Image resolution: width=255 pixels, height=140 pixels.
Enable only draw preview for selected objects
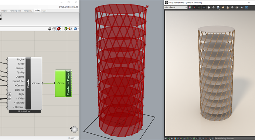click(x=65, y=29)
